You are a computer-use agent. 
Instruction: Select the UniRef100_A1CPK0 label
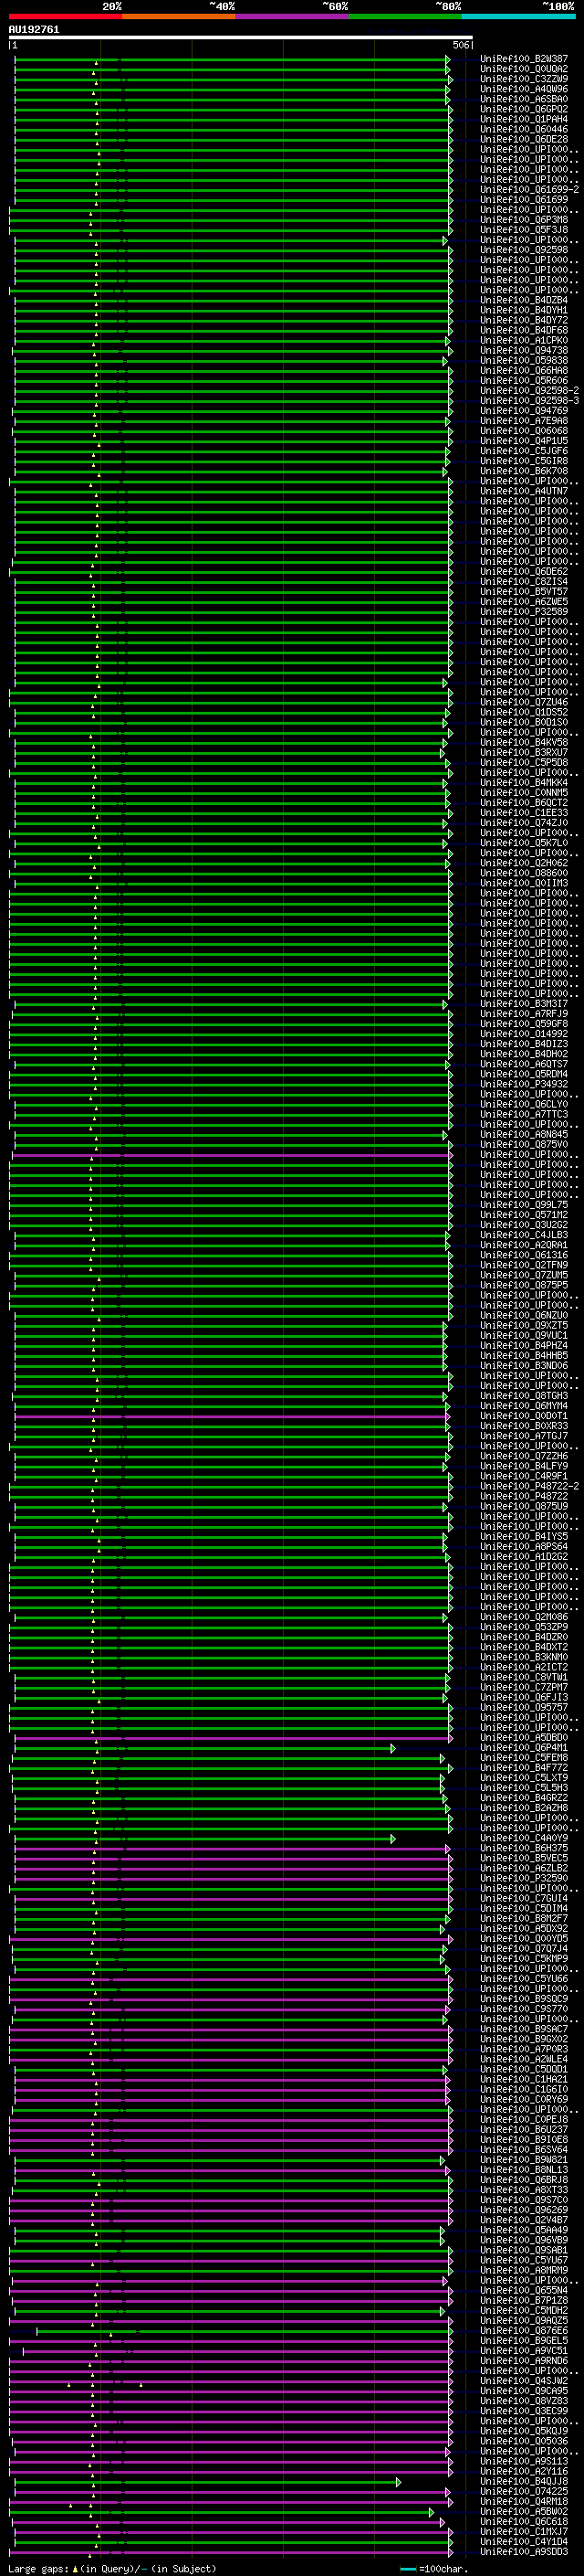(x=524, y=340)
